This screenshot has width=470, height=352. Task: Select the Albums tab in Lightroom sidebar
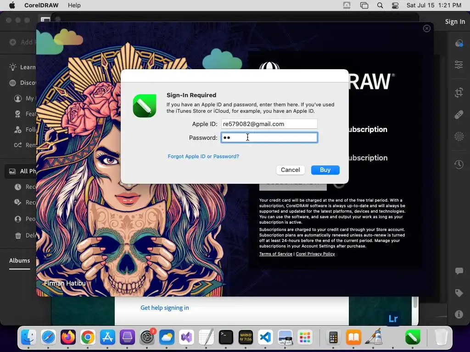(19, 261)
